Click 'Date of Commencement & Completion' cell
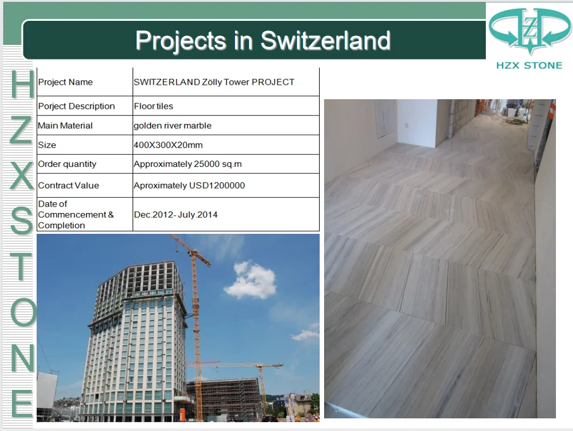This screenshot has width=573, height=431. tap(85, 214)
